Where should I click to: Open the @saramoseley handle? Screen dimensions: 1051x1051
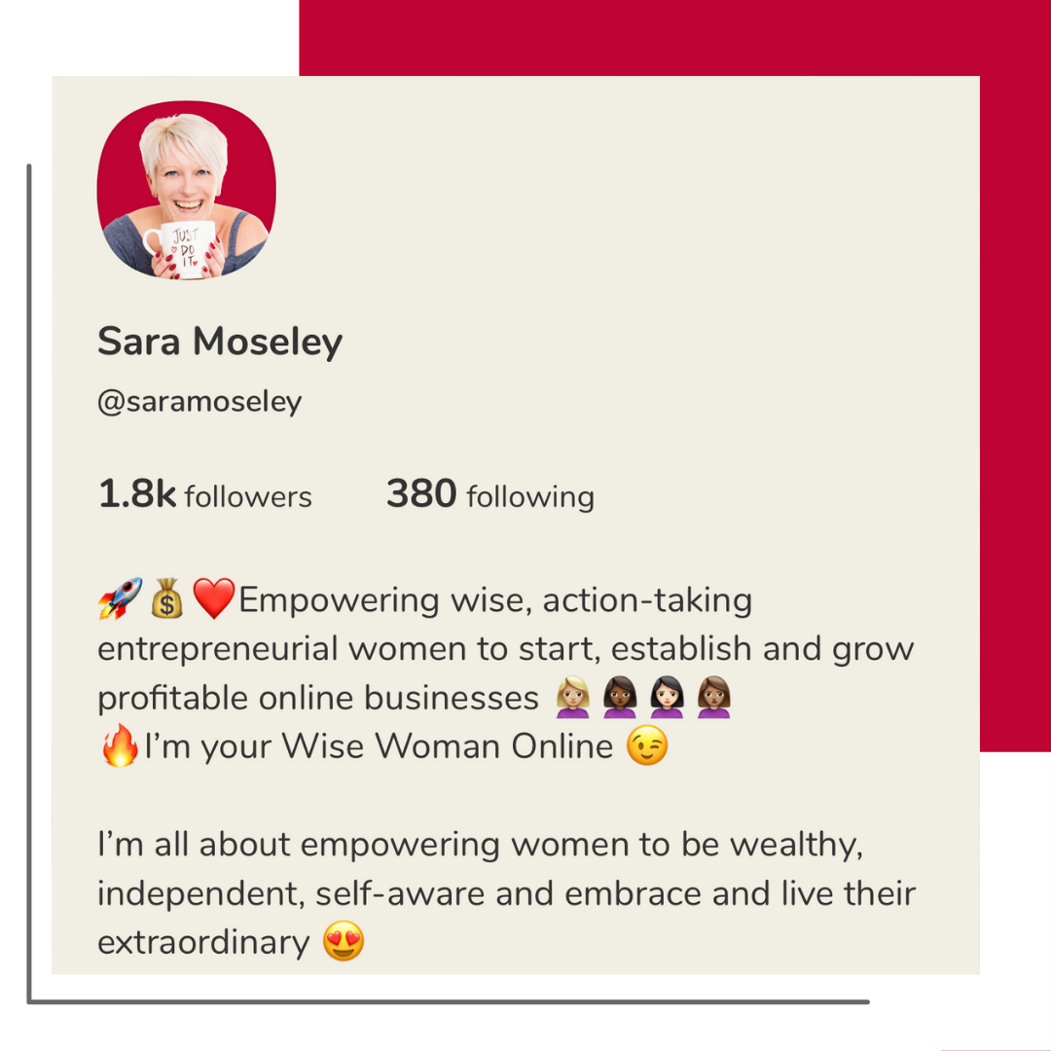[199, 402]
